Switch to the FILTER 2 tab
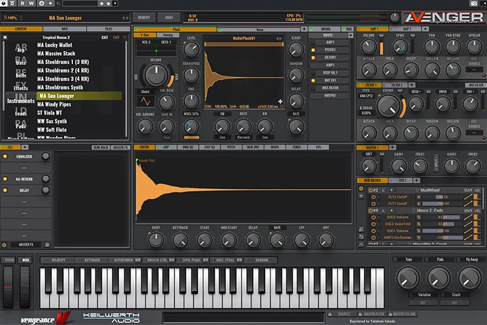 point(396,85)
